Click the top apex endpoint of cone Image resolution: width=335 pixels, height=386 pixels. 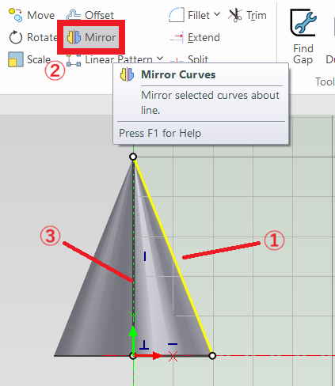(x=133, y=157)
